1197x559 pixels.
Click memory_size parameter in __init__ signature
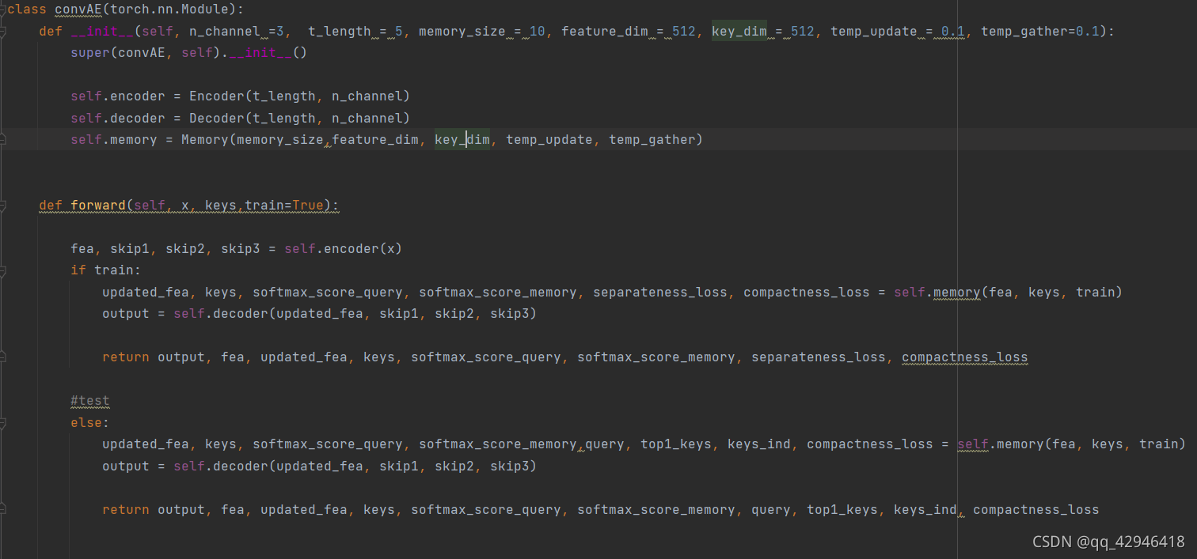point(462,32)
